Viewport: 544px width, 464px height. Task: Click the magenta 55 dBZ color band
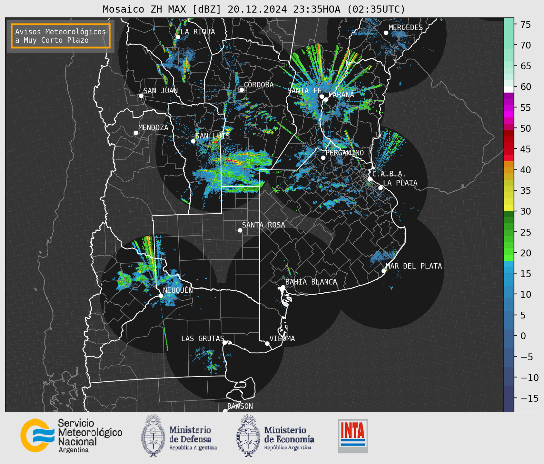click(x=509, y=108)
